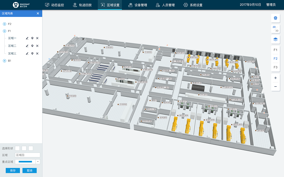Image resolution: width=284 pixels, height=177 pixels.
Task: Expand the B1 floor tree node
Action: pyautogui.click(x=4, y=61)
